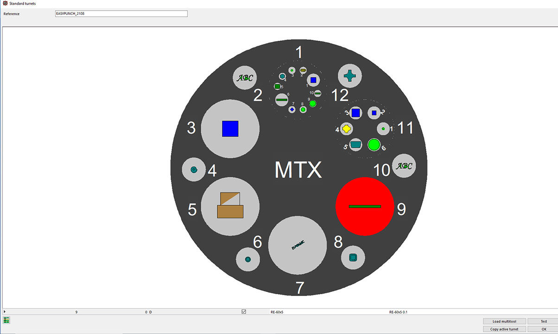Click the red station 9 rectangle tool
The height and width of the screenshot is (334, 558).
click(x=365, y=206)
